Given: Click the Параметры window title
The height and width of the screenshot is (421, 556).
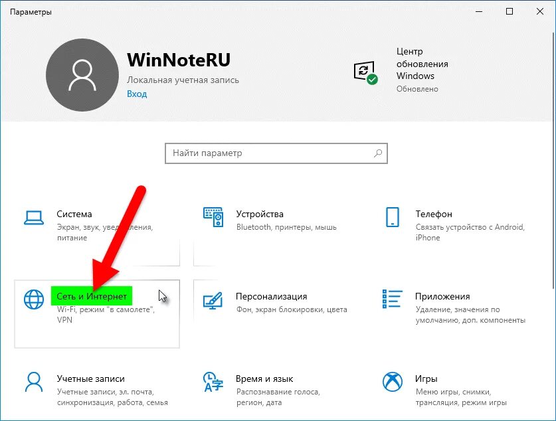Looking at the screenshot, I should point(31,12).
